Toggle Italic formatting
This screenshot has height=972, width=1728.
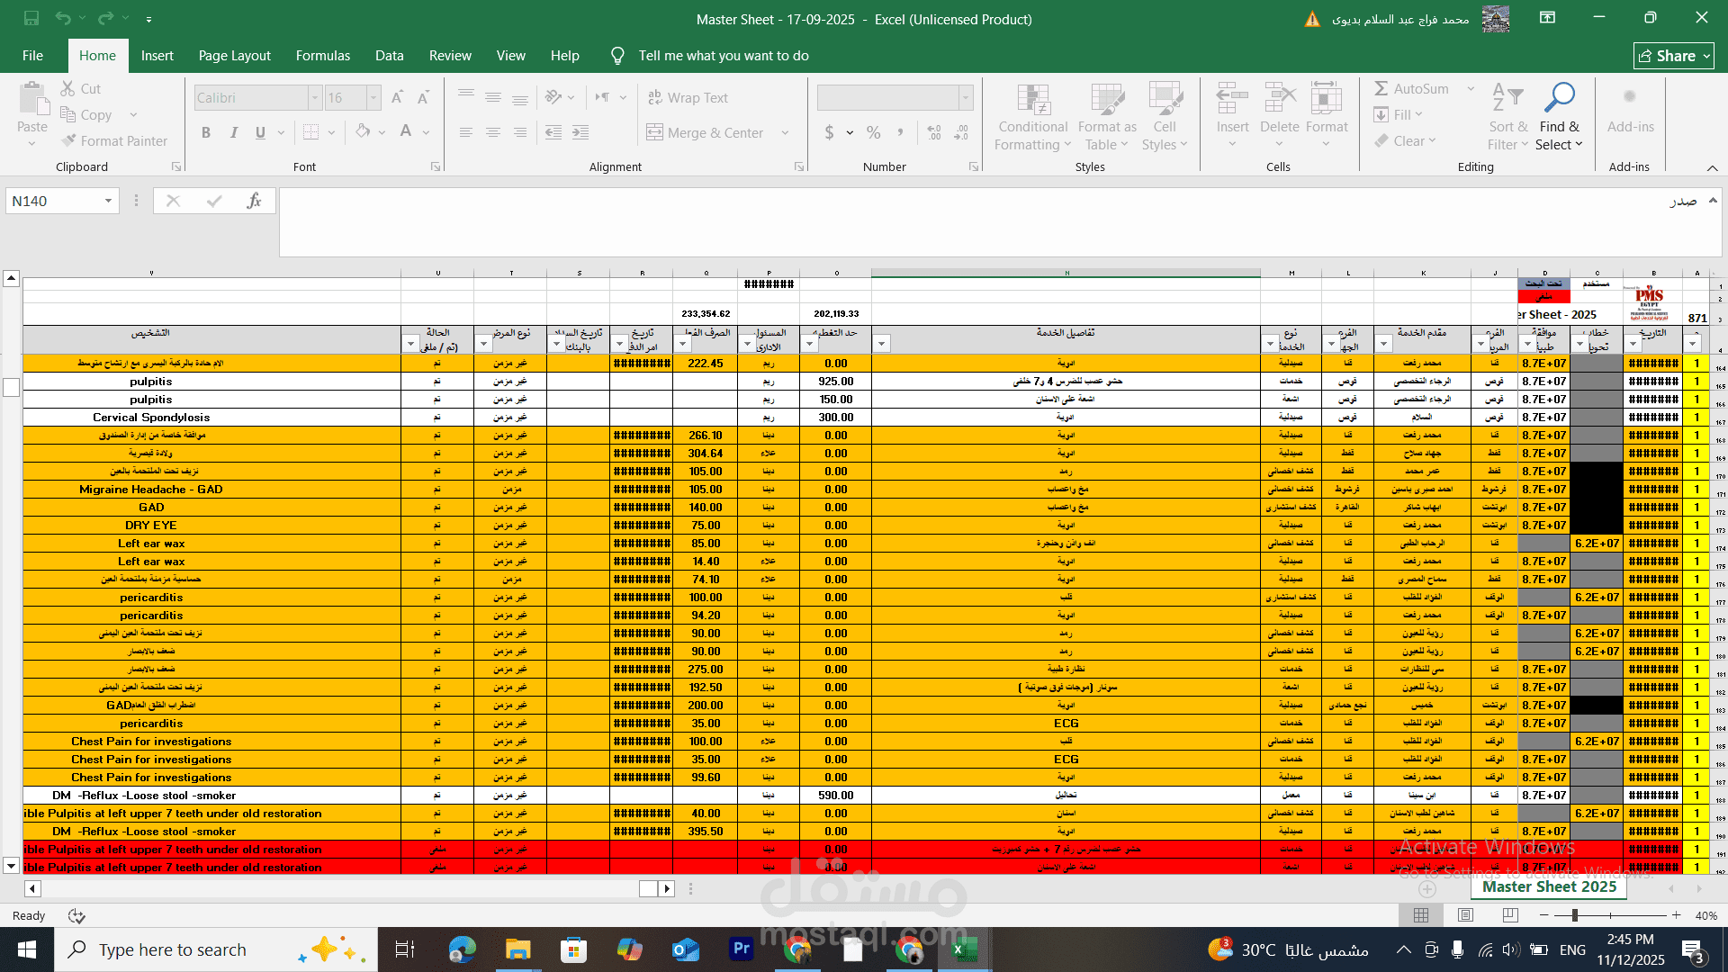point(233,132)
